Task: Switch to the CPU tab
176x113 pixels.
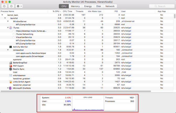Action: tap(64, 6)
